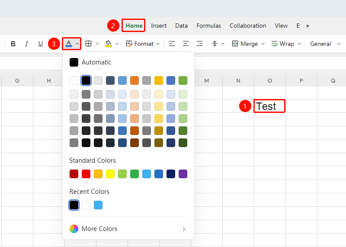Select the green standard color

point(135,174)
